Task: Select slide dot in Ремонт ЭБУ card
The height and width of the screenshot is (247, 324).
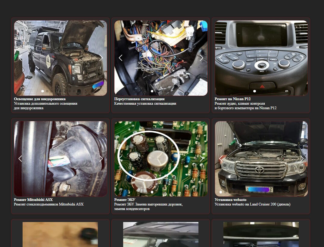Action: point(152,192)
